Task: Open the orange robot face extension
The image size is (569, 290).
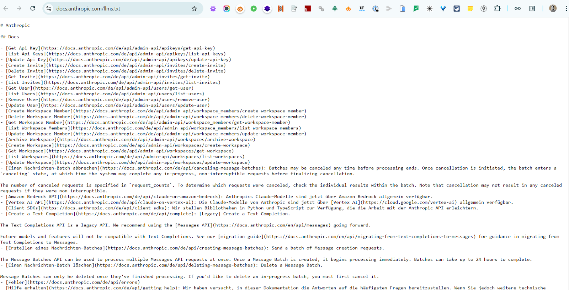Action: click(x=240, y=9)
